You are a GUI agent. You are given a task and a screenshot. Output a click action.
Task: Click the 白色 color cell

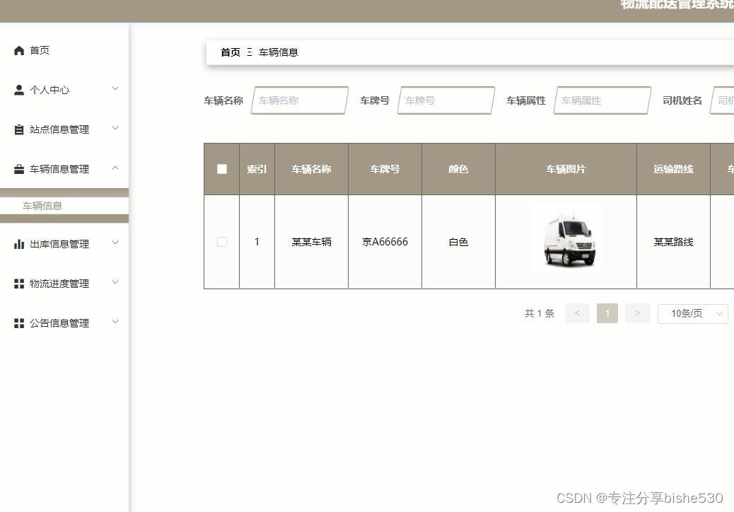point(458,242)
